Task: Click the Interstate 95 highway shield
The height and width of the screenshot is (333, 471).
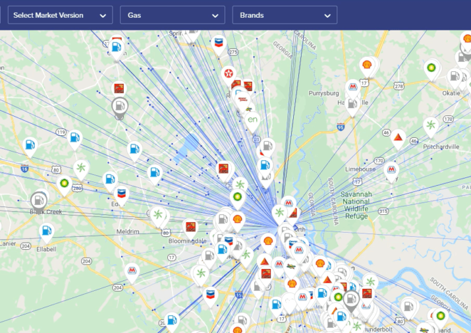Action: pos(341,127)
